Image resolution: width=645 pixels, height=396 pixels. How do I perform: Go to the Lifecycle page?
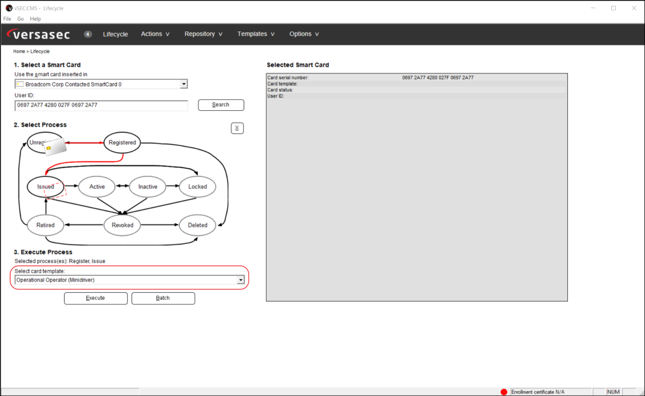[x=115, y=34]
